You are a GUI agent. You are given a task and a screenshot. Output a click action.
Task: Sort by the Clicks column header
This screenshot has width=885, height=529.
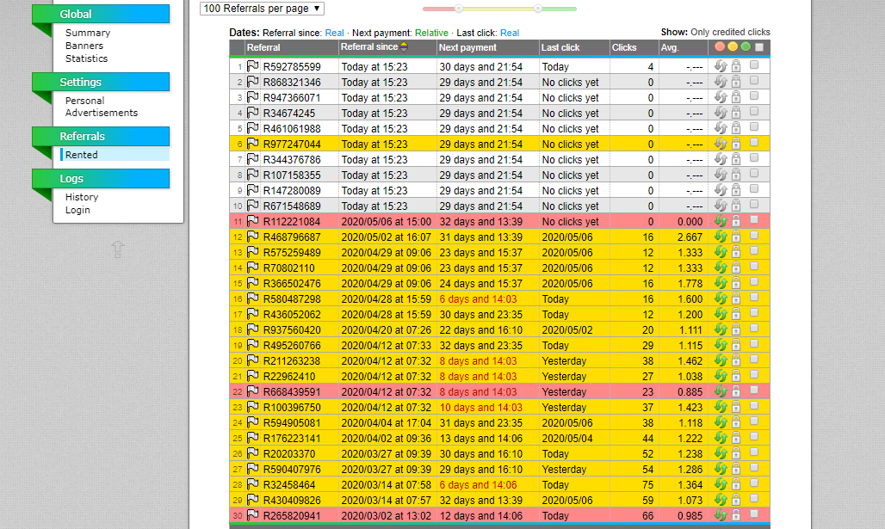pyautogui.click(x=623, y=47)
